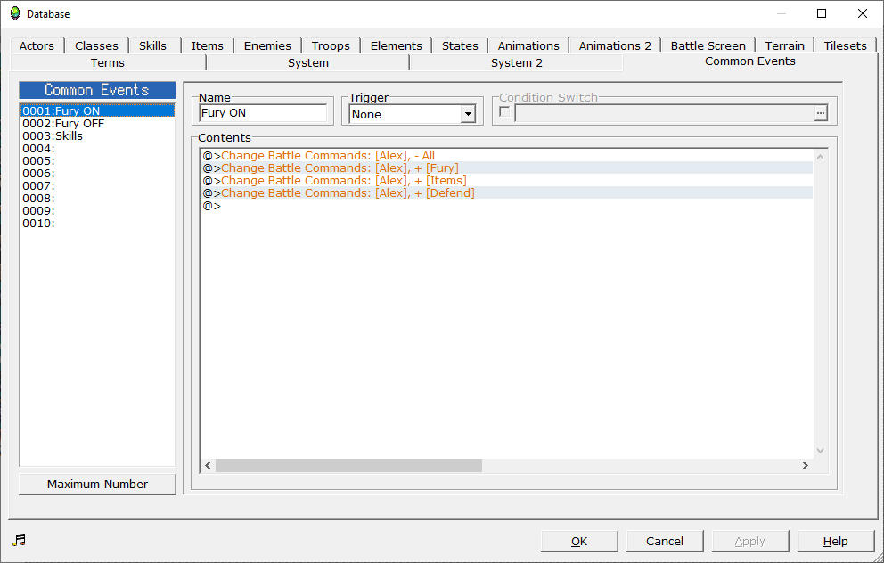This screenshot has height=563, width=884.
Task: Open the Animations tab
Action: click(528, 45)
